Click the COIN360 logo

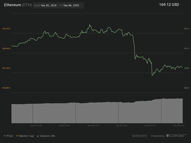click(x=177, y=136)
